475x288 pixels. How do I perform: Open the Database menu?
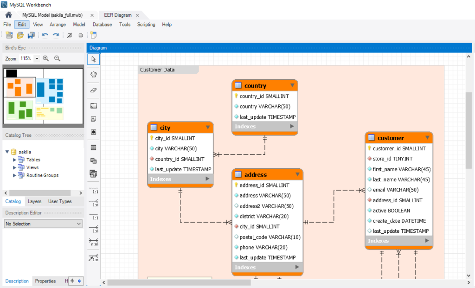pos(102,25)
